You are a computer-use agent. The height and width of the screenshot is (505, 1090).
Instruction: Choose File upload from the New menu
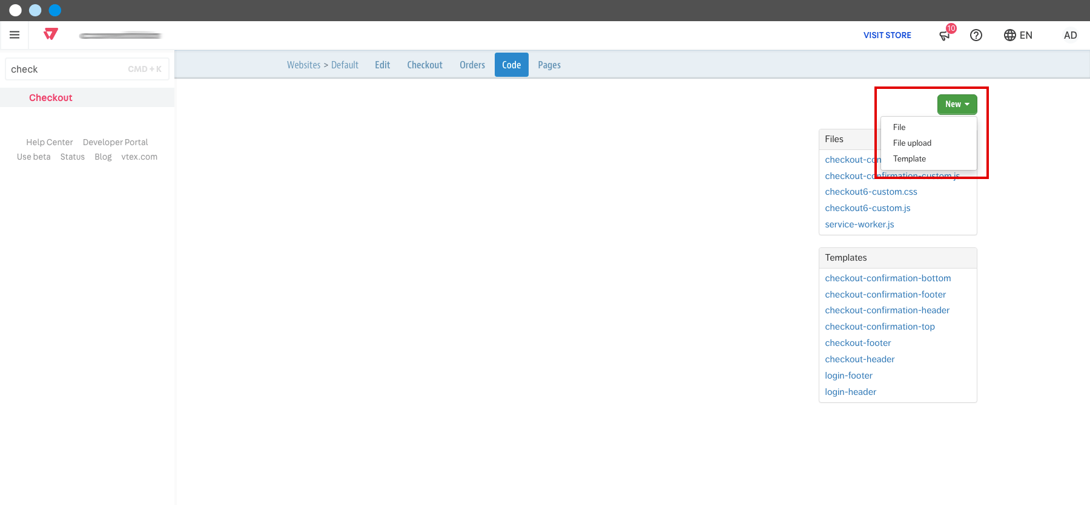tap(928, 143)
